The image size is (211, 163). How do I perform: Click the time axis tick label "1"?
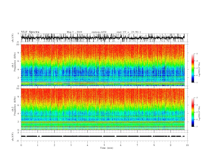pyautogui.click(x=38, y=145)
